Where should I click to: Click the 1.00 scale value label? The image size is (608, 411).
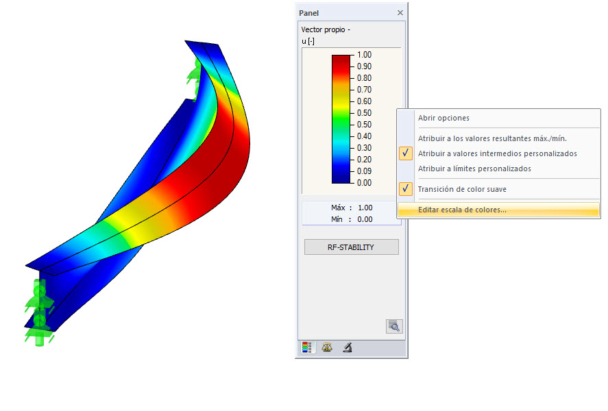click(x=364, y=55)
